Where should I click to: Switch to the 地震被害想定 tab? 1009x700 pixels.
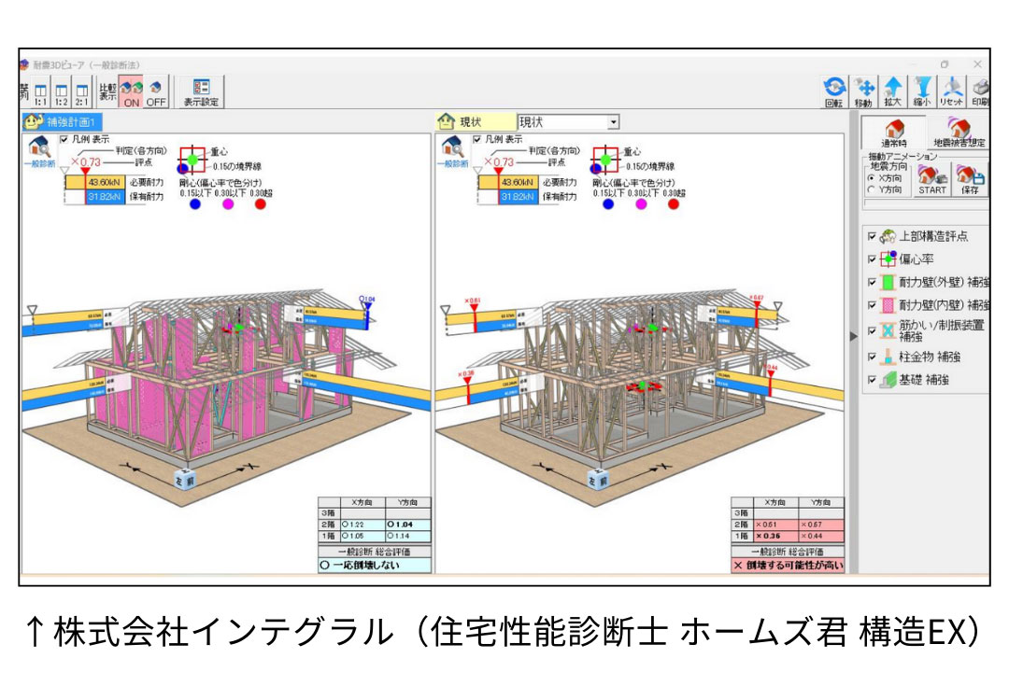coord(959,134)
